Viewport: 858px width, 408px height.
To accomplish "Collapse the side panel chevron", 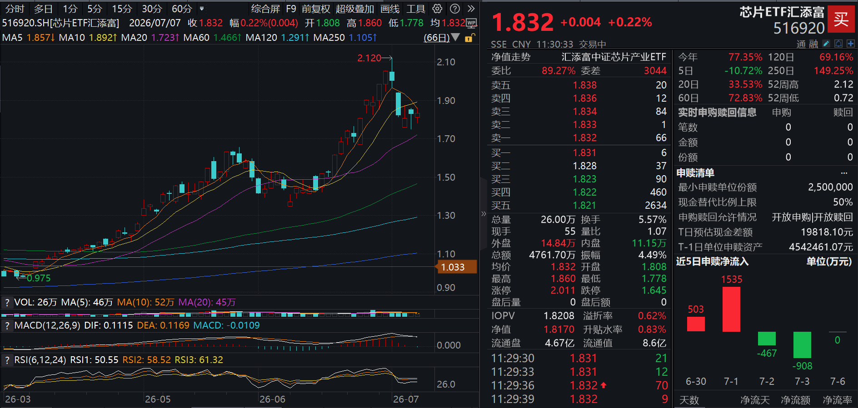I will click(x=484, y=213).
